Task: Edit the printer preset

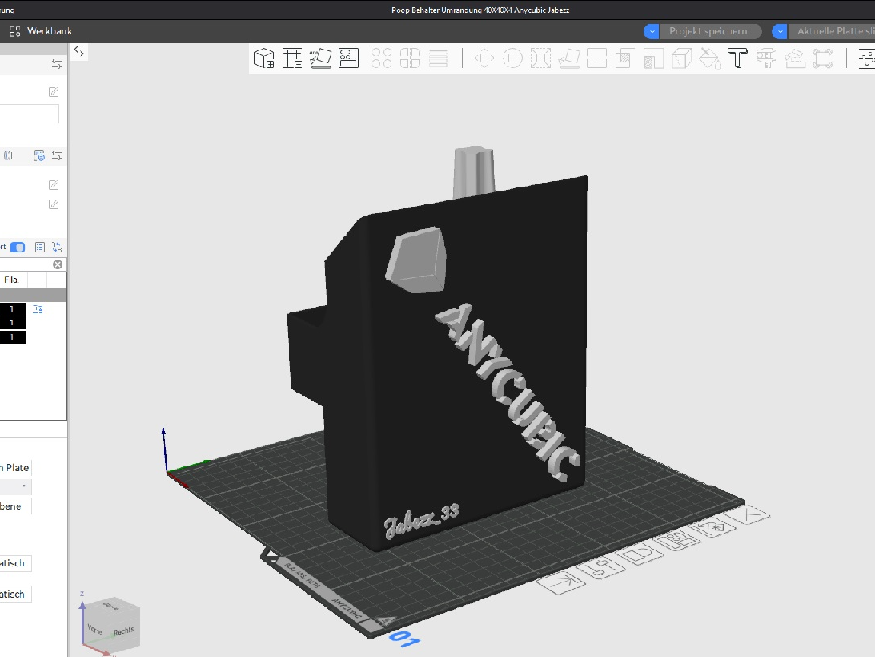Action: pyautogui.click(x=54, y=91)
